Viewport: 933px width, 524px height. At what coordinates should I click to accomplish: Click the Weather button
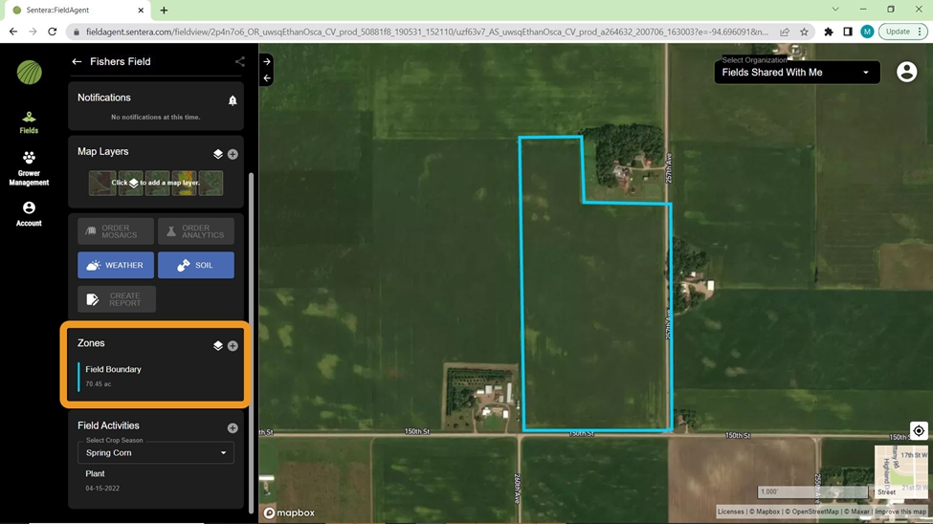pos(116,265)
